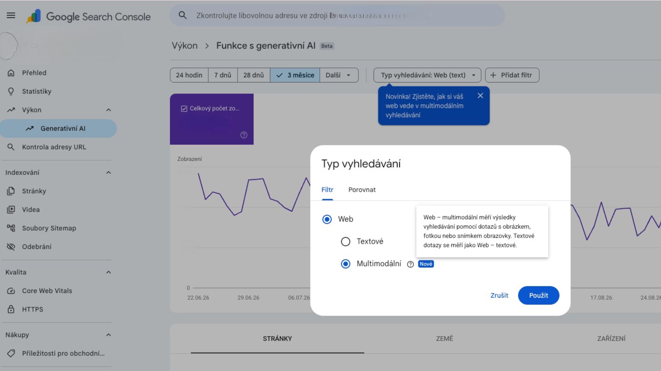Open Core Web Vitals gauge icon

tap(11, 291)
